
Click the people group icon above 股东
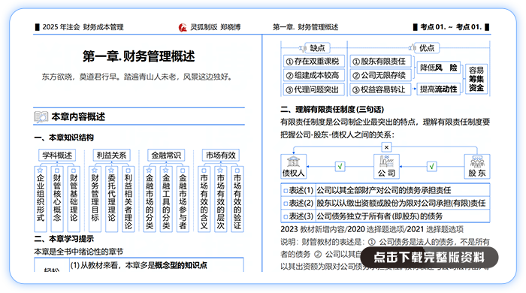click(x=477, y=162)
